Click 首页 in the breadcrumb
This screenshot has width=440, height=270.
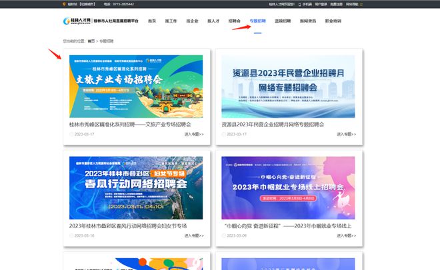click(x=91, y=41)
